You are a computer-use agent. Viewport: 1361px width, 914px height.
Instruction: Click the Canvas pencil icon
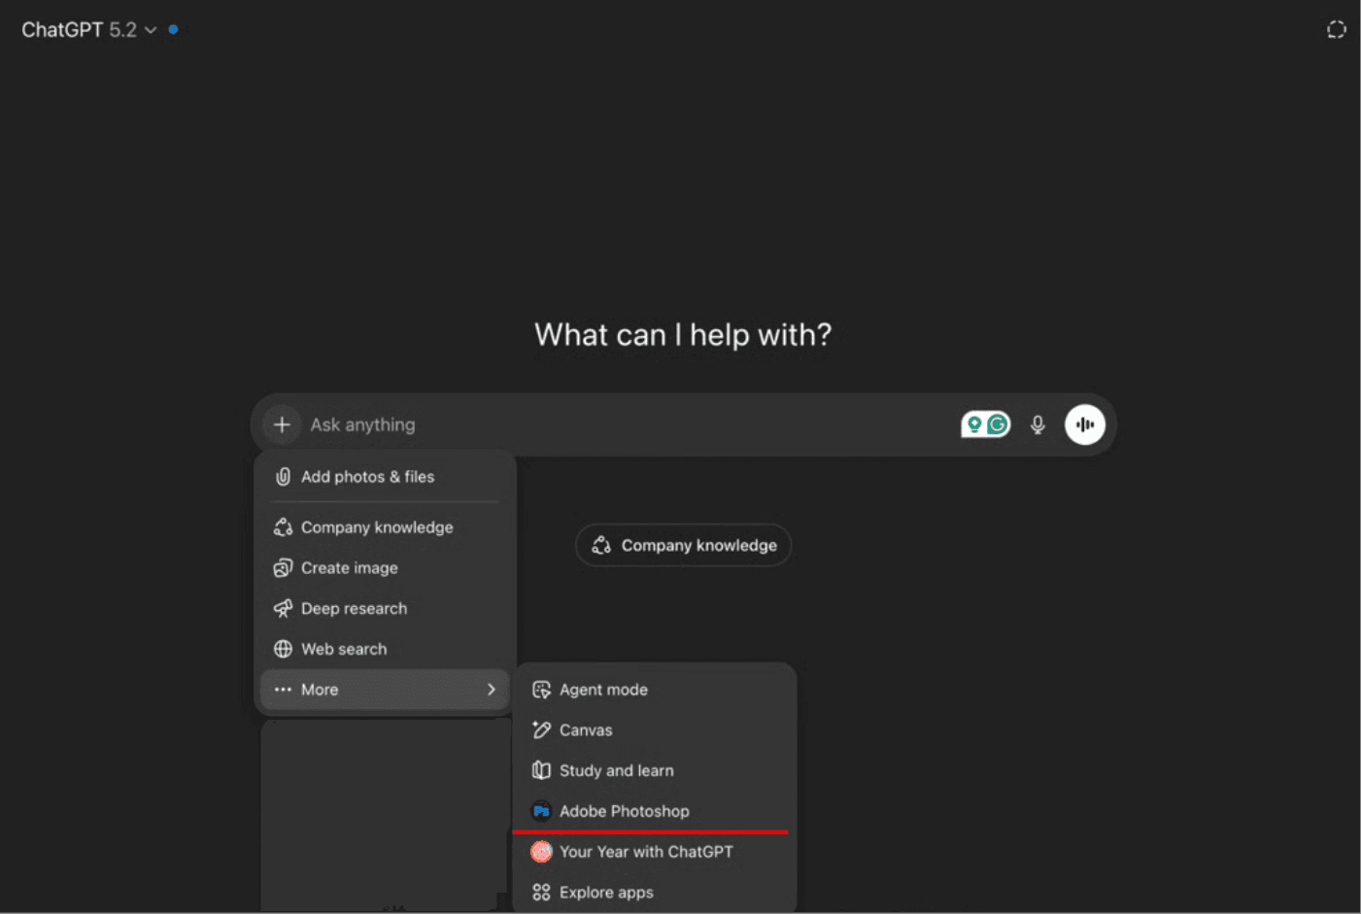541,730
